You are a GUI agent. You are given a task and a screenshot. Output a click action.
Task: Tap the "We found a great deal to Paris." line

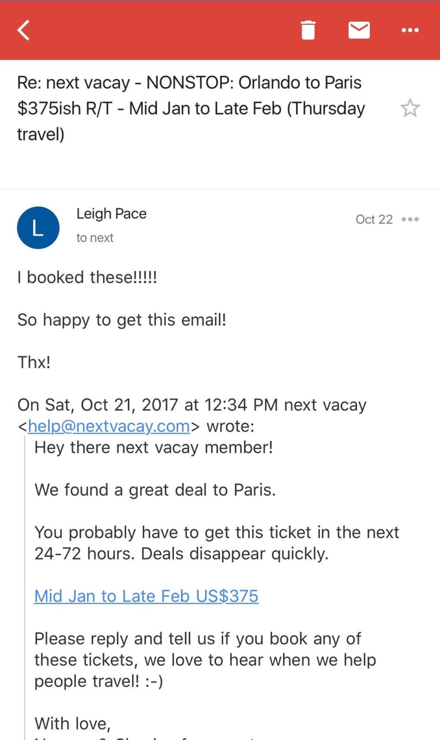tap(155, 490)
